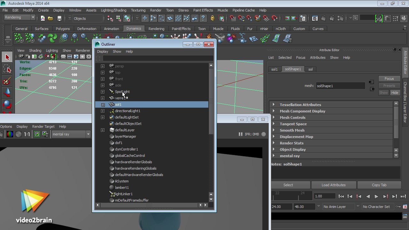Viewport: 409px width, 230px height.
Task: Click the character set key icon
Action: (x=398, y=207)
